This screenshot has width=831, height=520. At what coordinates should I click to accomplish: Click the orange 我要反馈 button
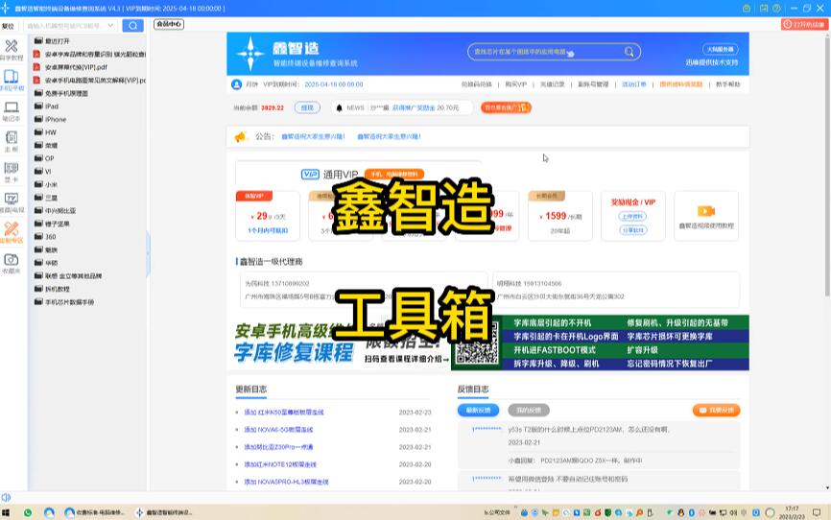click(716, 410)
